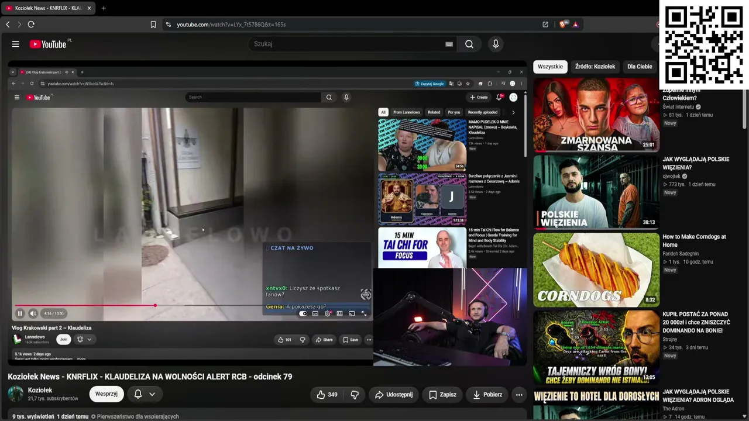Open the video list dropdown in inner browser tab bar
This screenshot has height=421, width=749.
coord(13,72)
